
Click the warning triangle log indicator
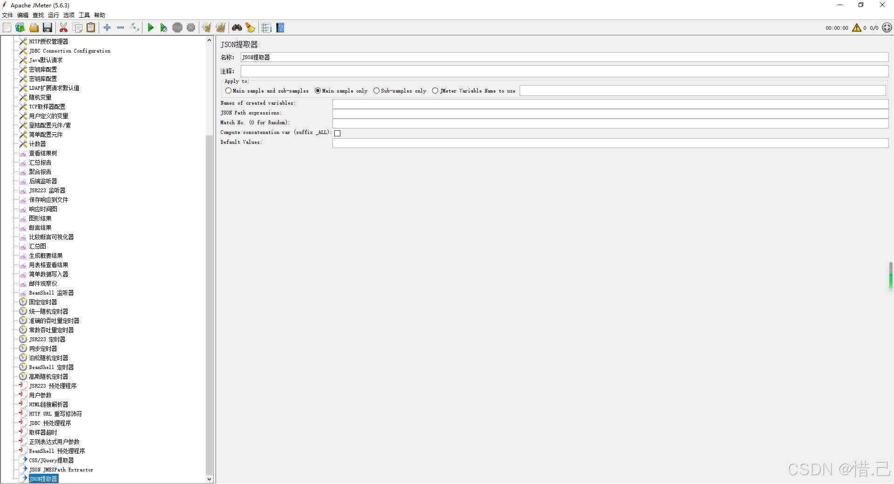click(856, 28)
